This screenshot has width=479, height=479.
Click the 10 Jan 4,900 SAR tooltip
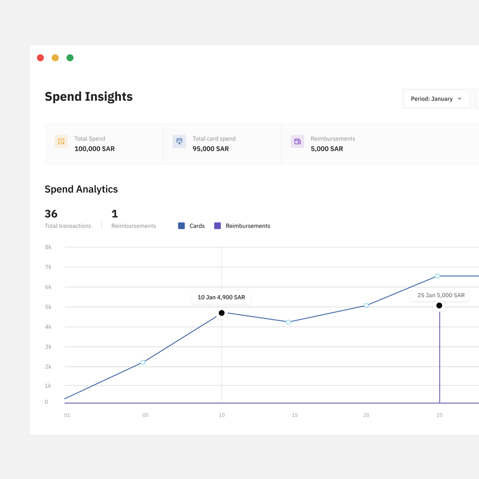[221, 297]
